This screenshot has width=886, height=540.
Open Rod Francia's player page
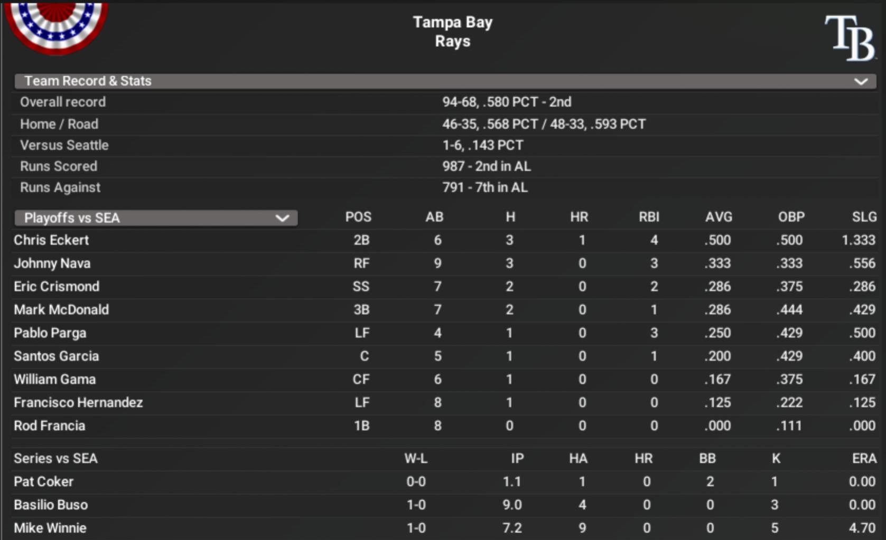(x=49, y=426)
